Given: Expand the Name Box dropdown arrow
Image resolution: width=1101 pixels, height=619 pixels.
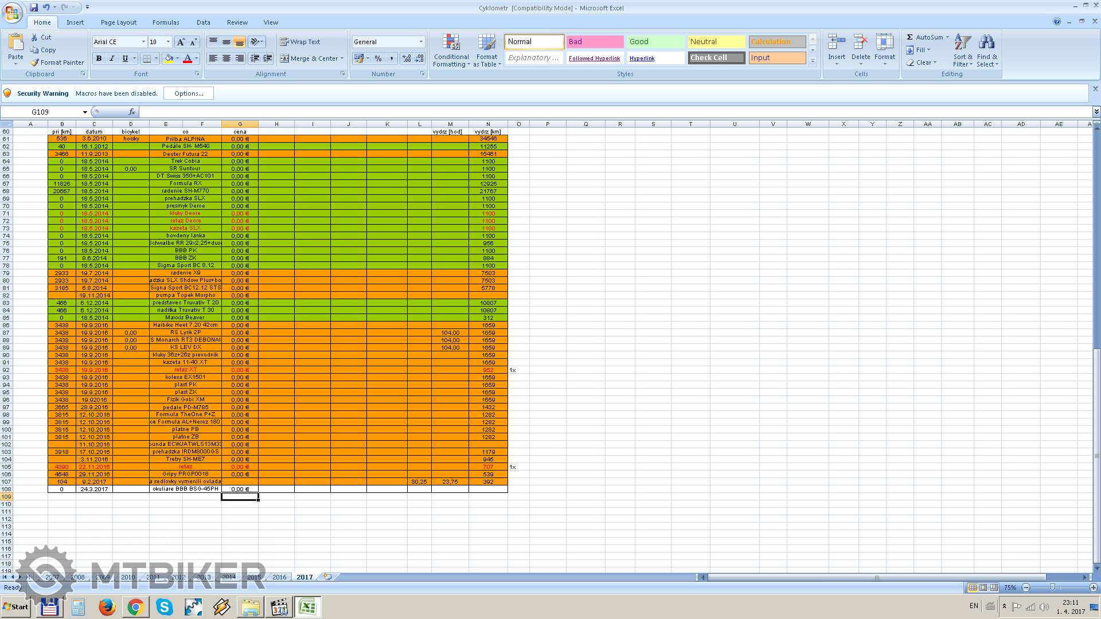Looking at the screenshot, I should tap(85, 112).
